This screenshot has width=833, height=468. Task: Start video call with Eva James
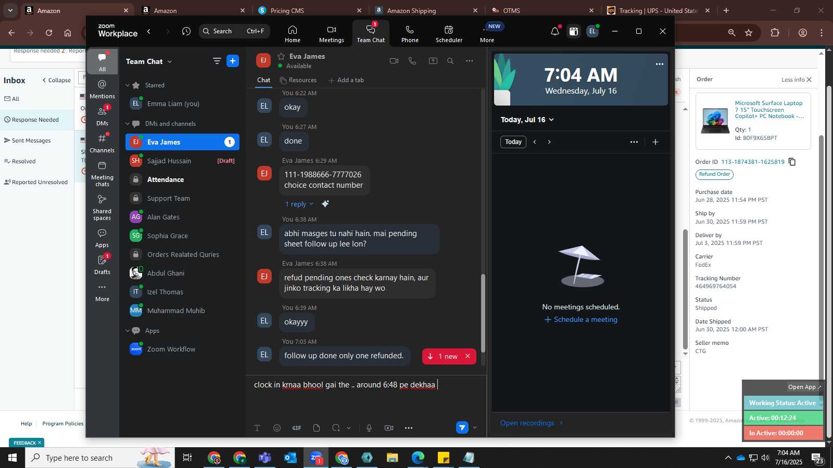click(x=394, y=61)
